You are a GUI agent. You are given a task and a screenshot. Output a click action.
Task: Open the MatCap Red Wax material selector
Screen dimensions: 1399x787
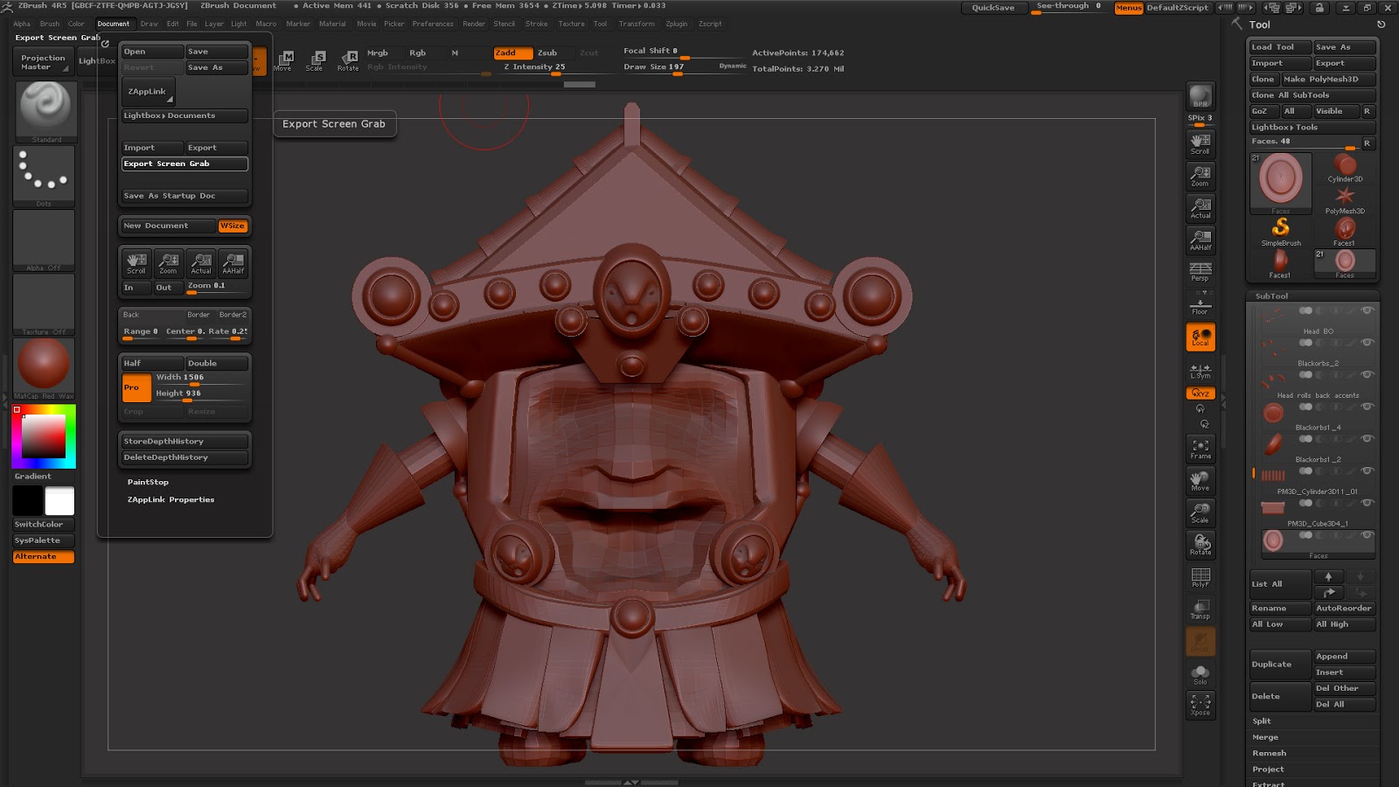[x=44, y=367]
